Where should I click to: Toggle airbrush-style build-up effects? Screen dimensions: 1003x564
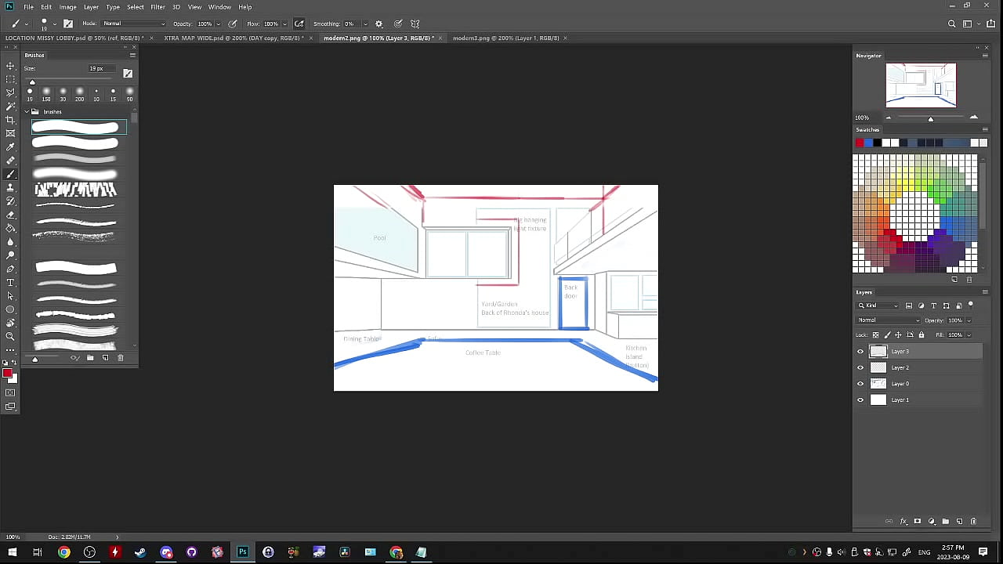(299, 23)
